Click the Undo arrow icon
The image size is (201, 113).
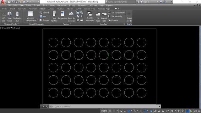click(28, 2)
